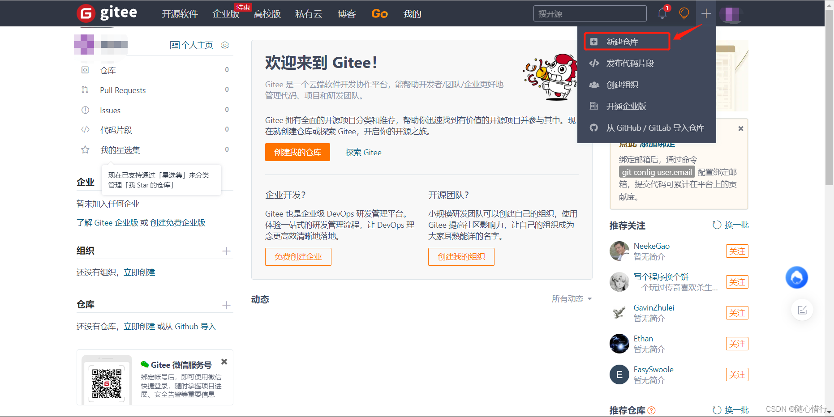Click the blue floating assistant icon
Viewport: 834px width, 417px height.
[x=797, y=277]
